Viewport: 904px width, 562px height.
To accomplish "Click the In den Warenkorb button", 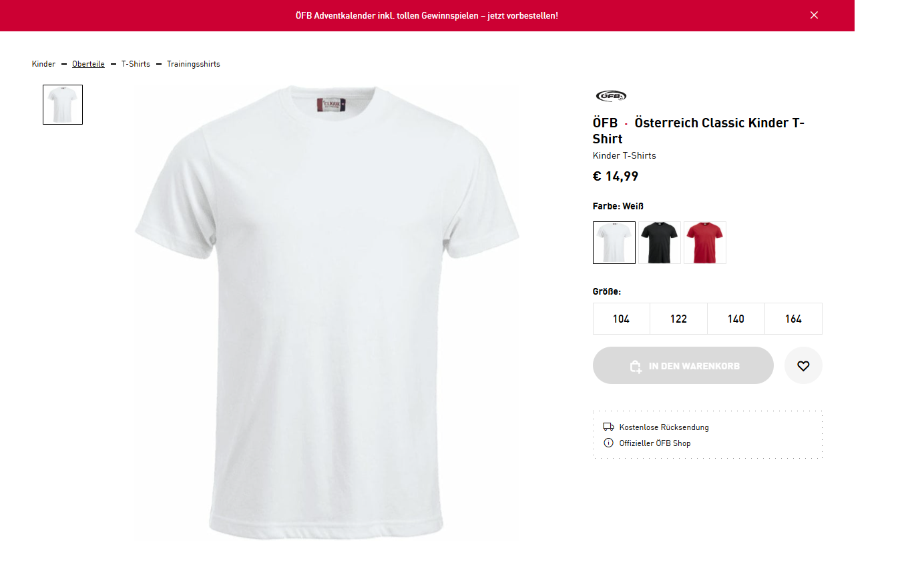I will click(x=693, y=365).
